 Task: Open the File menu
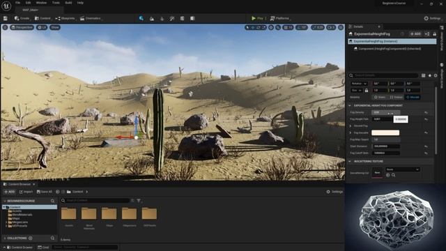pyautogui.click(x=17, y=3)
